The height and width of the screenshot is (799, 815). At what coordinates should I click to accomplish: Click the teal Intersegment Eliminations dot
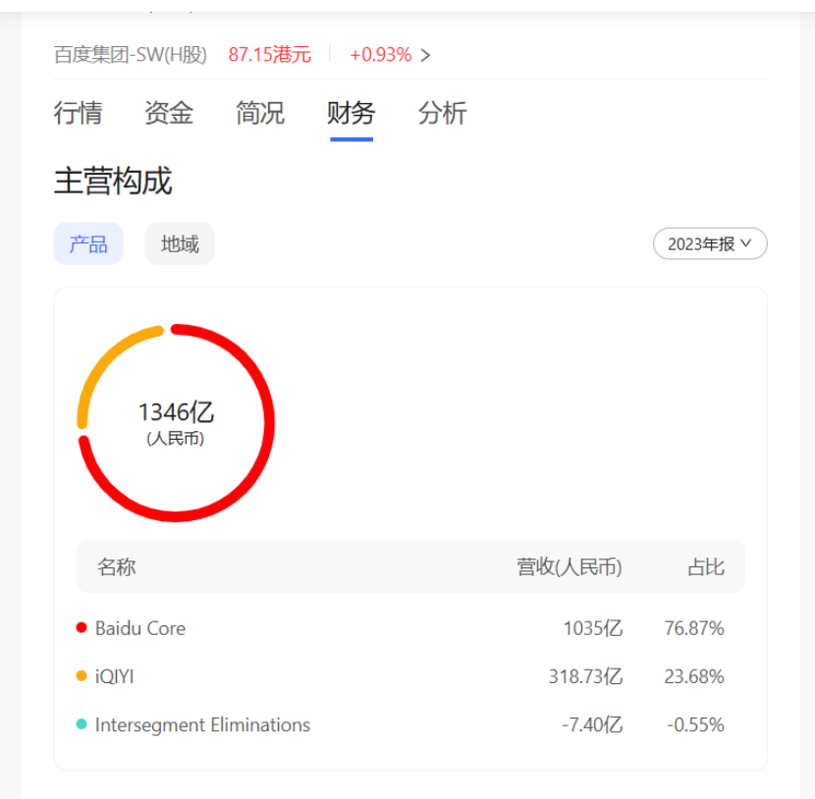click(x=81, y=725)
